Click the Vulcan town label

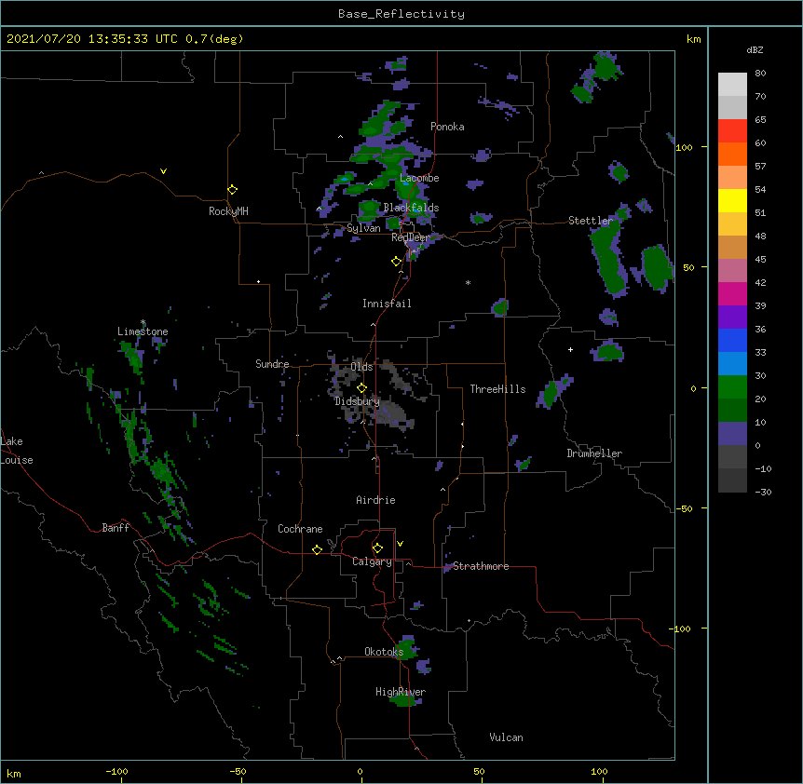point(506,737)
